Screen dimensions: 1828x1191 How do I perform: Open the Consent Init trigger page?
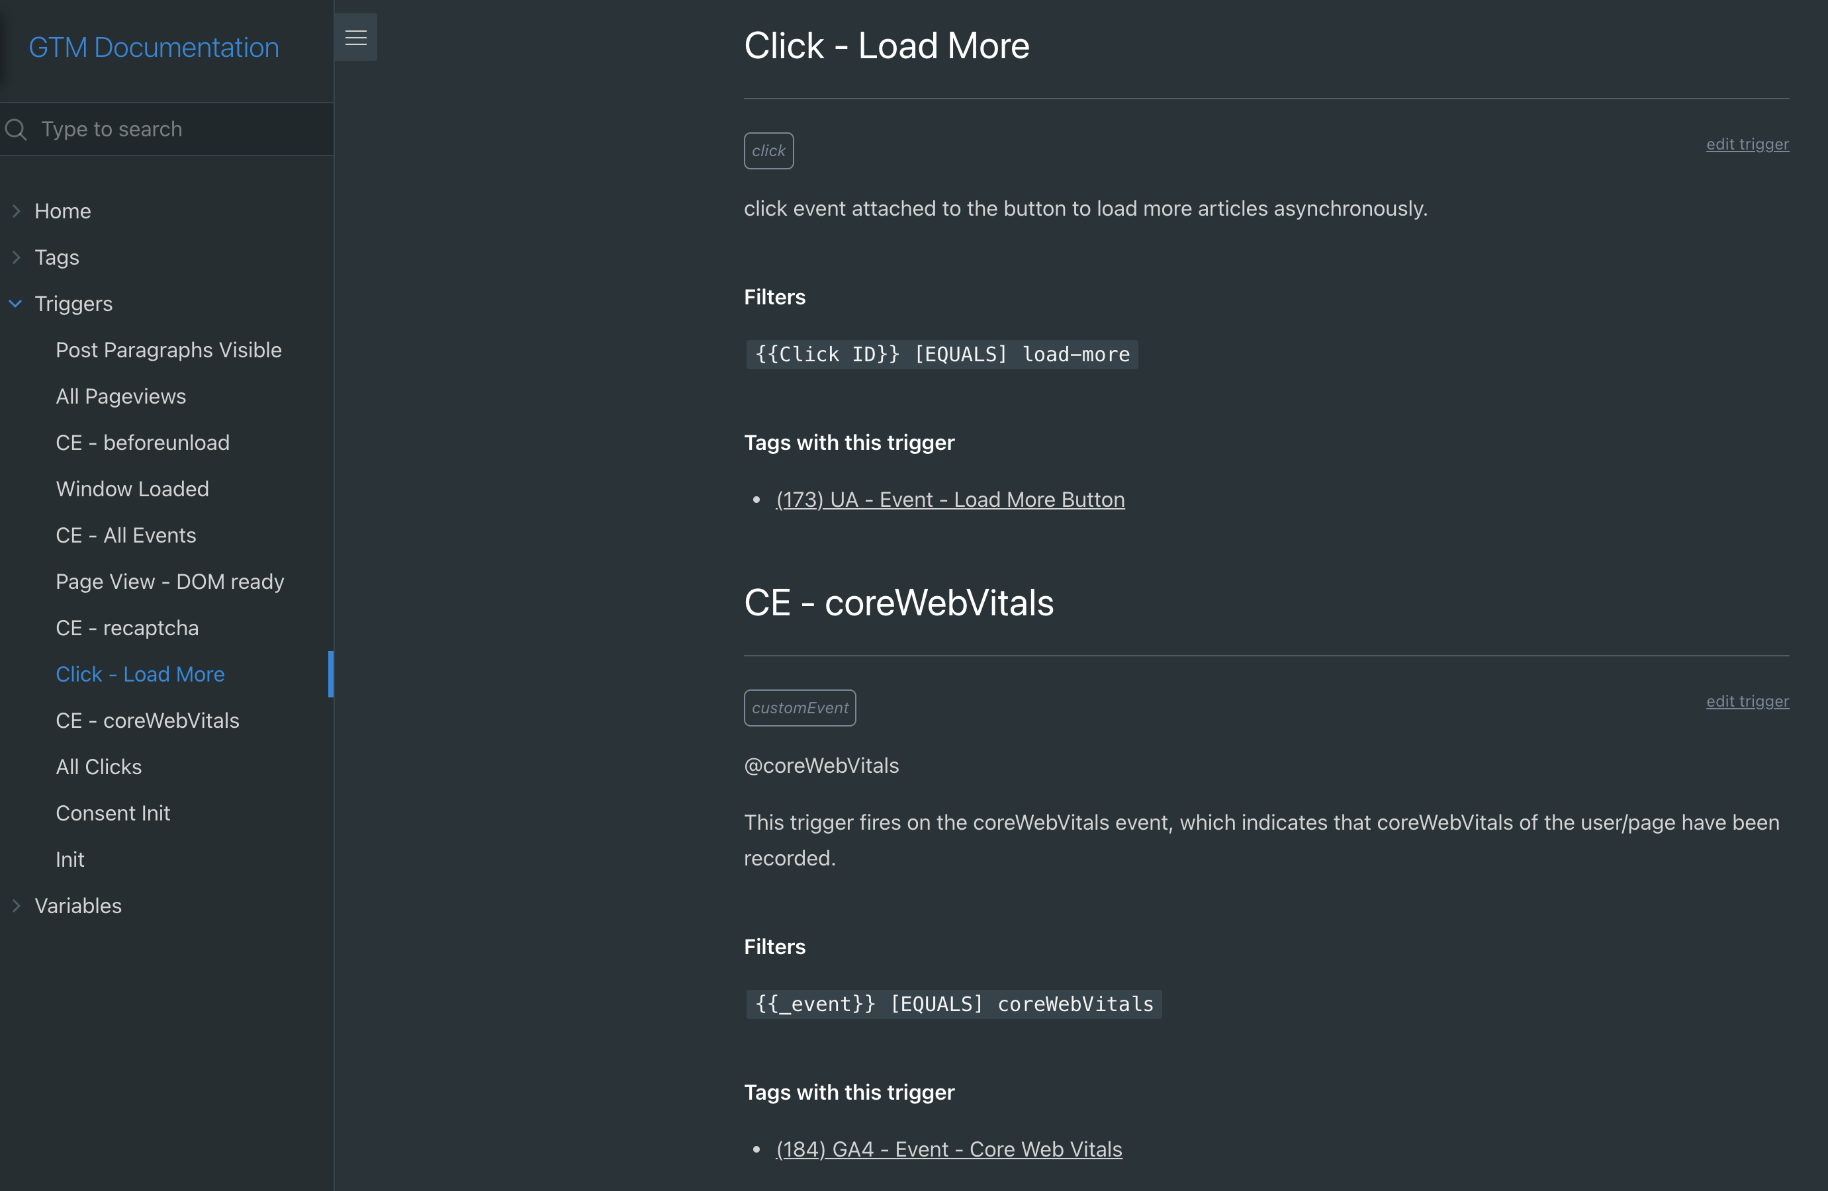(x=113, y=813)
